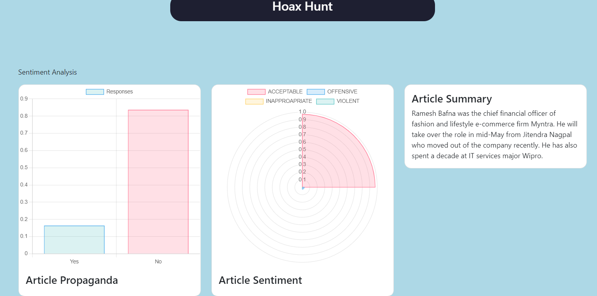Open the Sentiment Analysis link
This screenshot has width=597, height=296.
pos(47,72)
